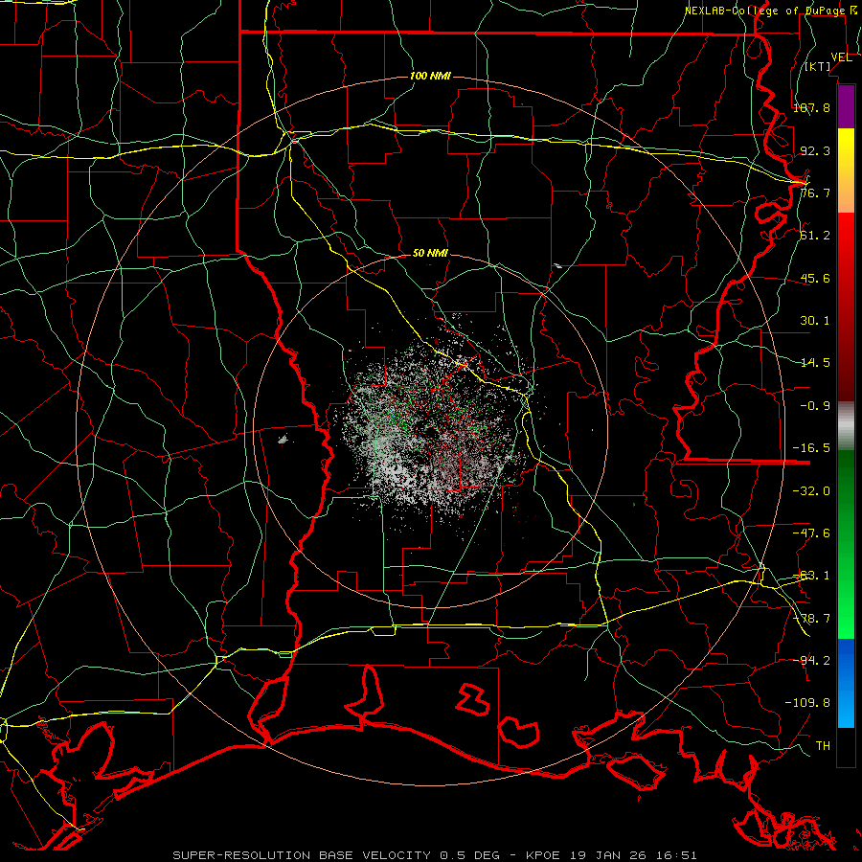Select the -94.2 scale value

tap(811, 661)
